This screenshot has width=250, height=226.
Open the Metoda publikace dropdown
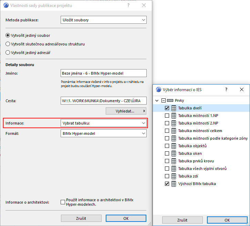coord(103,20)
